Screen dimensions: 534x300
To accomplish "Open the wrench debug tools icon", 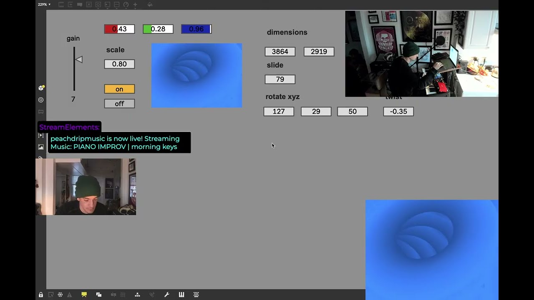I will [x=166, y=295].
